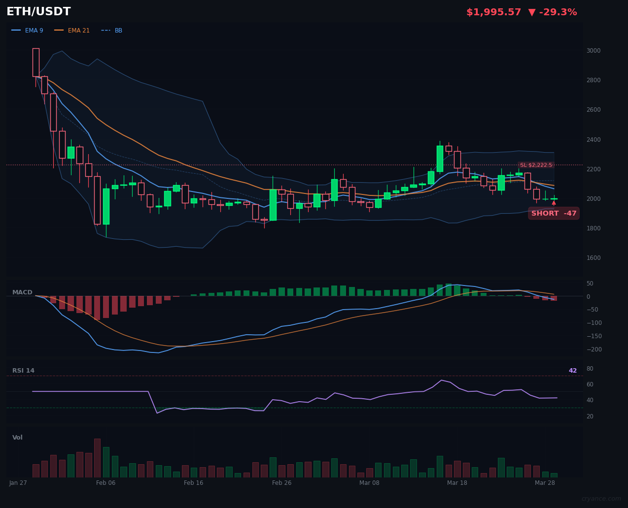Viewport: 628px width, 508px height.
Task: Open the cryance.com watermark link
Action: point(601,499)
